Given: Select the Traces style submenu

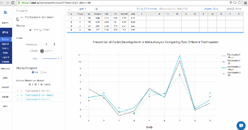Looking at the screenshot, I should pyautogui.click(x=5, y=39).
